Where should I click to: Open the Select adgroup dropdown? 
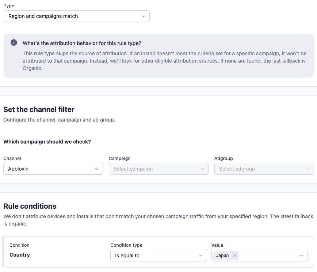(x=264, y=169)
